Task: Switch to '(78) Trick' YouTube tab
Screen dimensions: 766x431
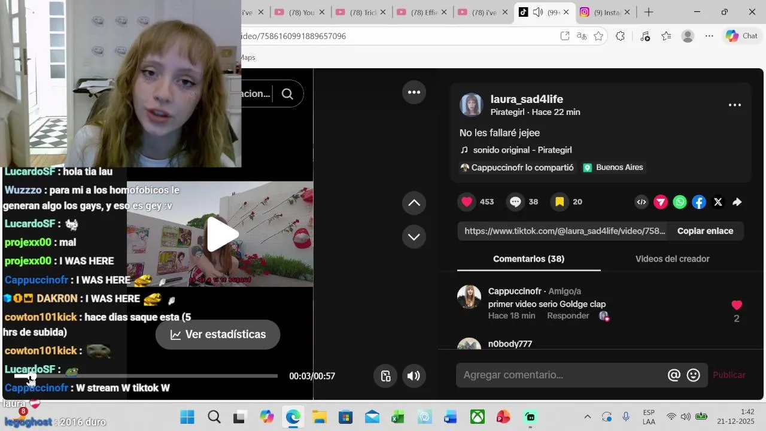Action: pos(361,12)
